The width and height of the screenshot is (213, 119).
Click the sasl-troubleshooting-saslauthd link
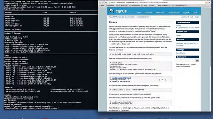[140, 94]
